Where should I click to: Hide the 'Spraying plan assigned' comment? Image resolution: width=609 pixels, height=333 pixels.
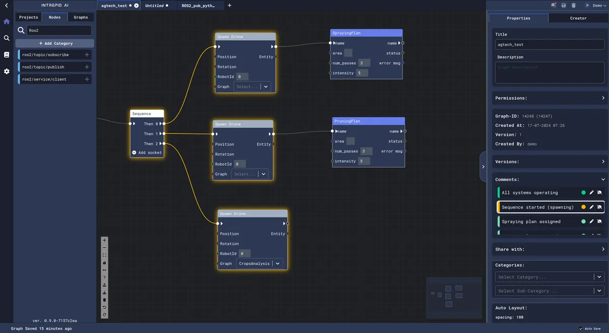click(x=599, y=221)
